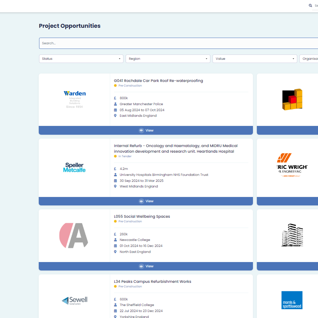View the Rochdale Car Park Roof project
318x318 pixels.
tap(146, 130)
